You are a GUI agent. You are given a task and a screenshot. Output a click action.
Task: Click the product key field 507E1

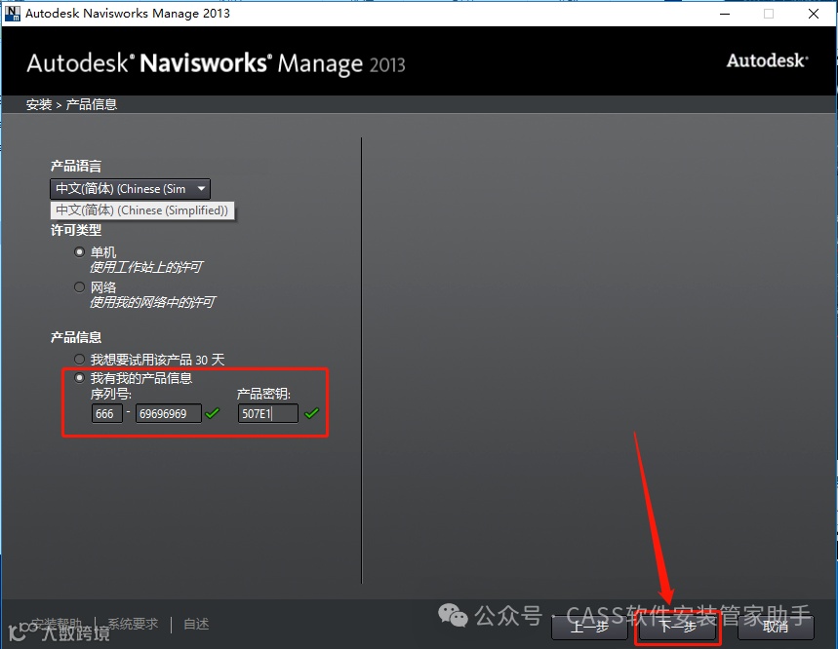(x=267, y=413)
